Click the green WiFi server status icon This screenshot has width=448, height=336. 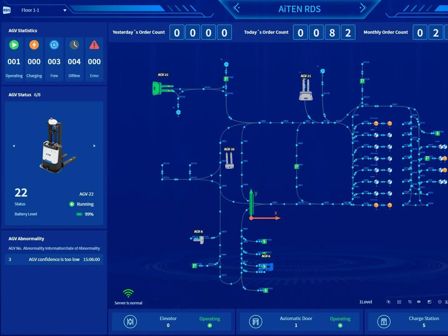[x=128, y=293]
